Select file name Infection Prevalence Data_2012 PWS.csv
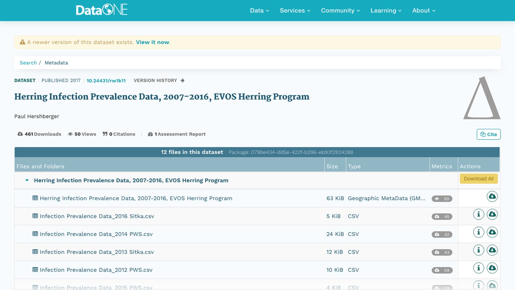515x290 pixels. 96,270
